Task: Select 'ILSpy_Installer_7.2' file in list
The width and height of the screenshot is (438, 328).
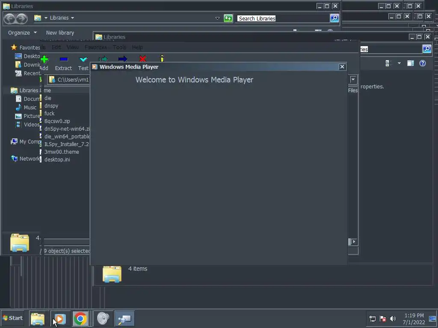Action: (x=67, y=144)
